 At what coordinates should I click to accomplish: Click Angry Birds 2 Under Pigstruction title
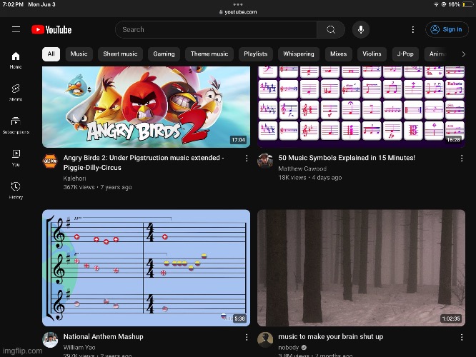click(x=144, y=163)
